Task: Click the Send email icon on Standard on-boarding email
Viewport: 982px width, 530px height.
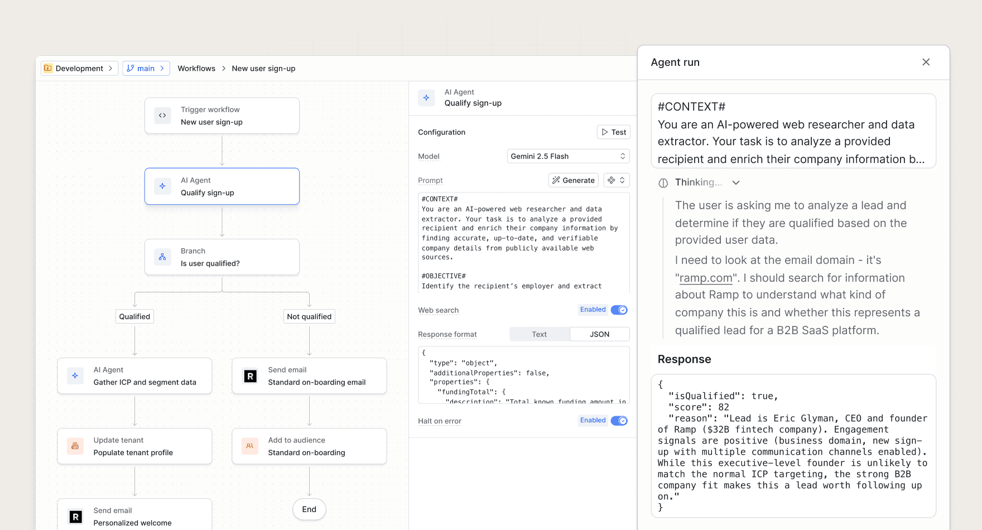Action: [x=250, y=376]
